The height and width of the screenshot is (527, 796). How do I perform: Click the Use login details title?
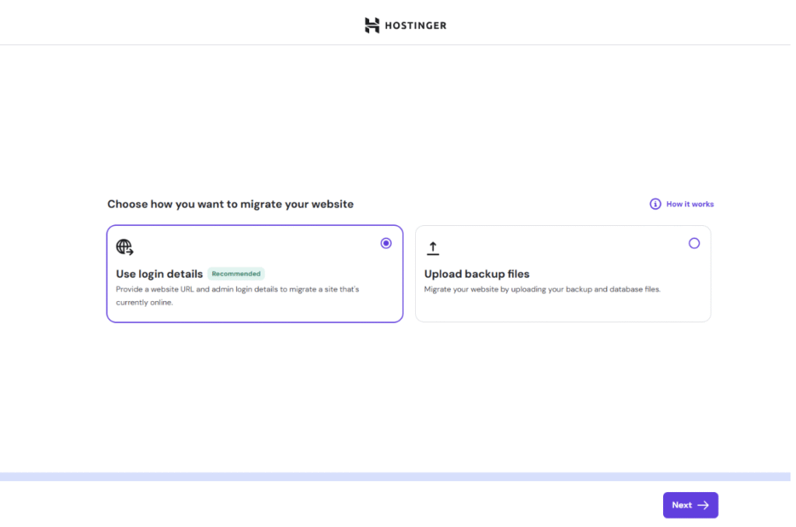point(159,274)
